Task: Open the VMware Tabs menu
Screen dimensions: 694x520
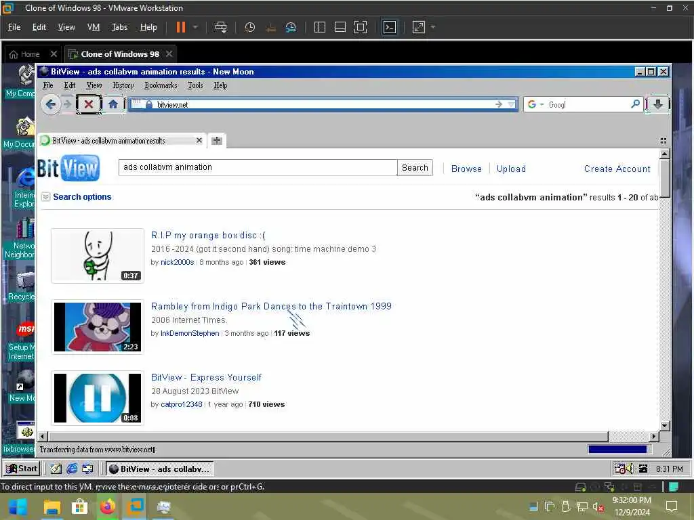Action: click(x=119, y=27)
